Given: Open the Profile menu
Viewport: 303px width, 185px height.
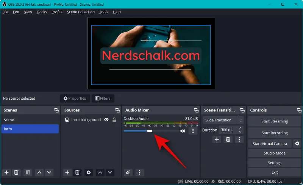Looking at the screenshot, I should (57, 12).
